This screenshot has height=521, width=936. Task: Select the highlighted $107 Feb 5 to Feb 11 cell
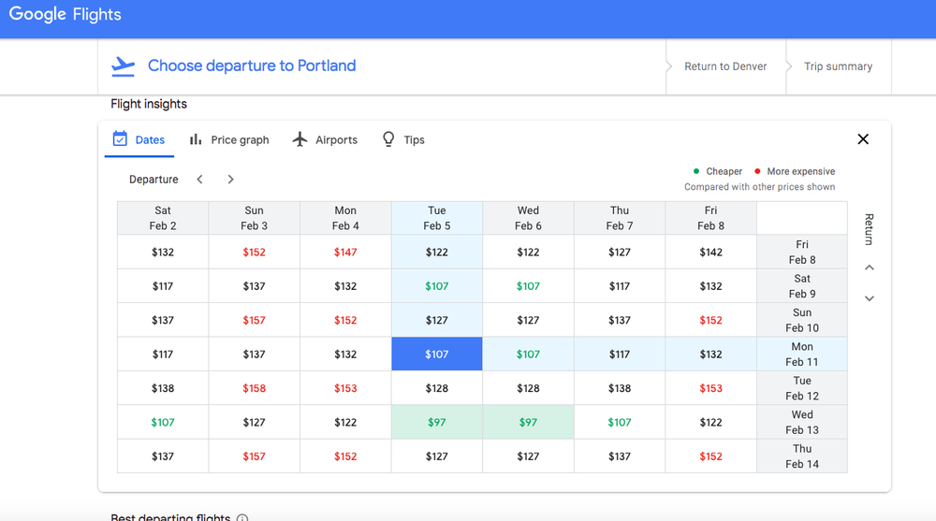tap(437, 354)
